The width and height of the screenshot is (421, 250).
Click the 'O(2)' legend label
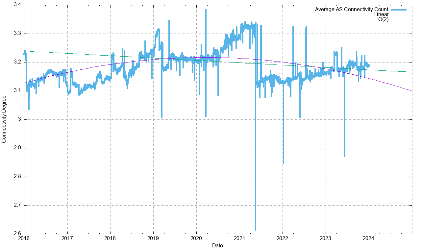[384, 20]
